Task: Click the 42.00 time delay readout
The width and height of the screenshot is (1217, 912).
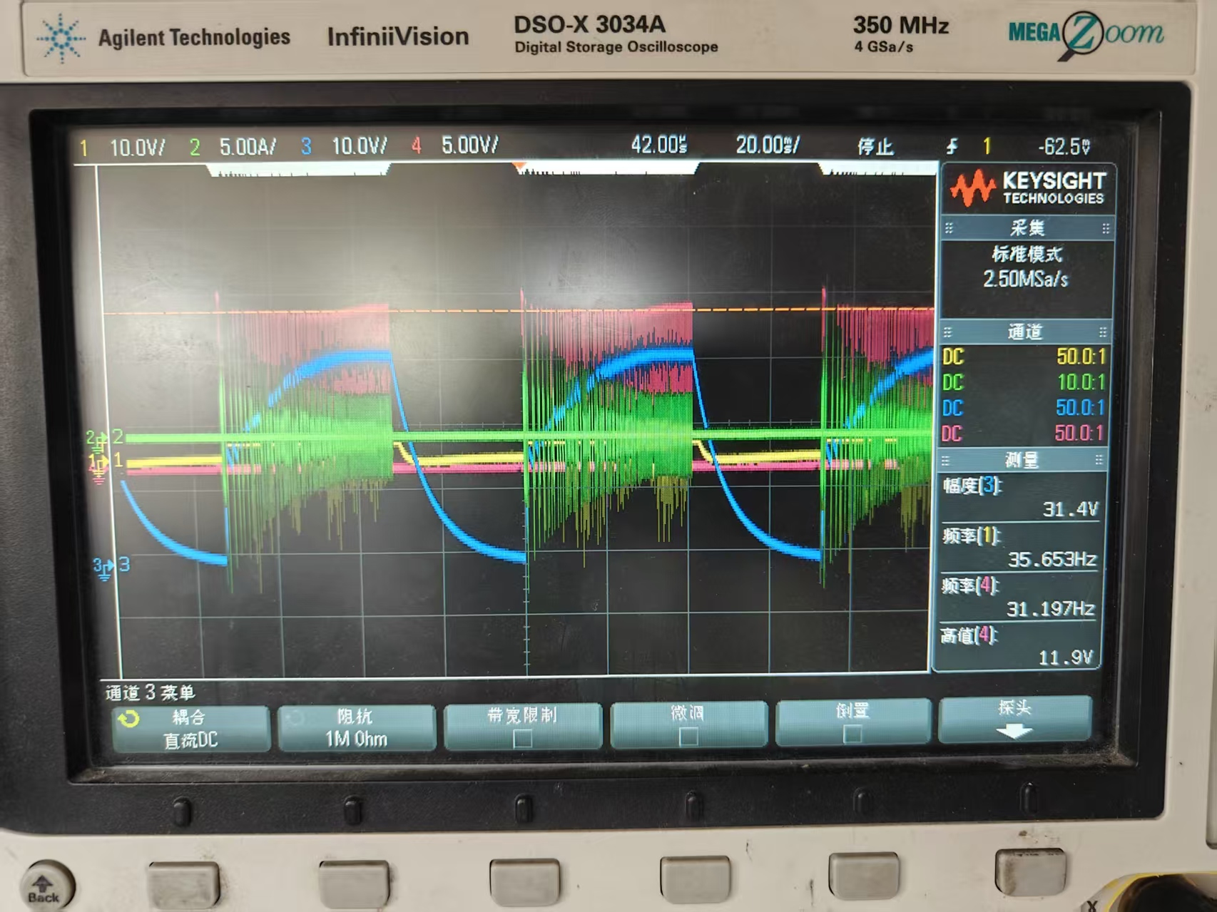Action: pyautogui.click(x=659, y=145)
